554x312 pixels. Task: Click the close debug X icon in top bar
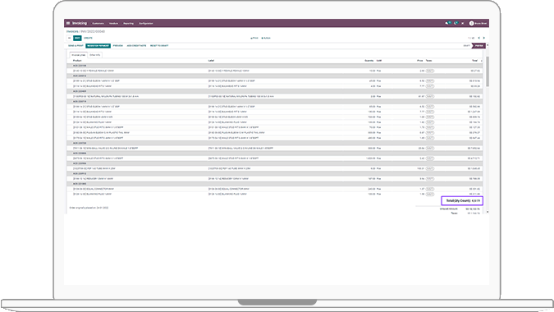coord(463,23)
